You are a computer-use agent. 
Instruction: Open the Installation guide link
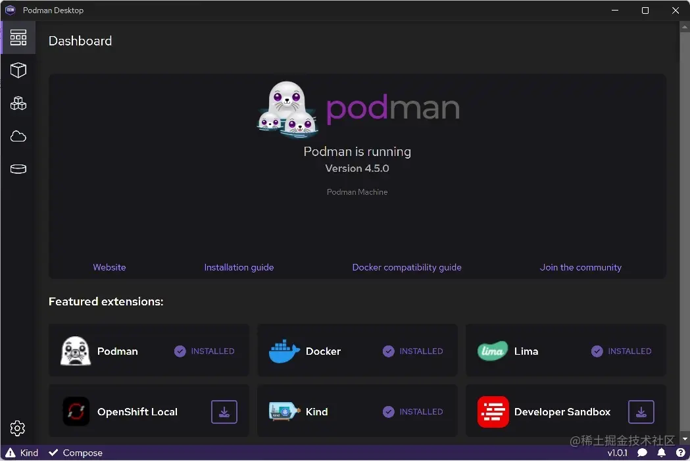[x=239, y=268]
